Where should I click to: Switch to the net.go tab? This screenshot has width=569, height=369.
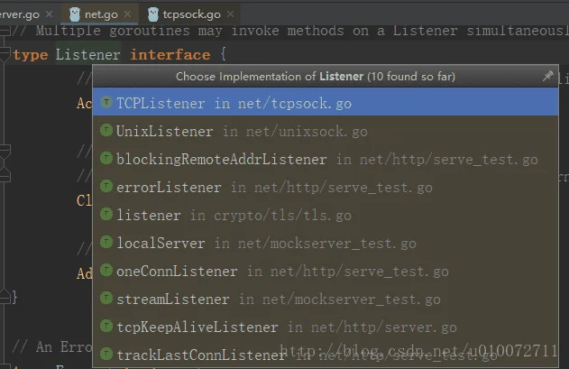[101, 14]
